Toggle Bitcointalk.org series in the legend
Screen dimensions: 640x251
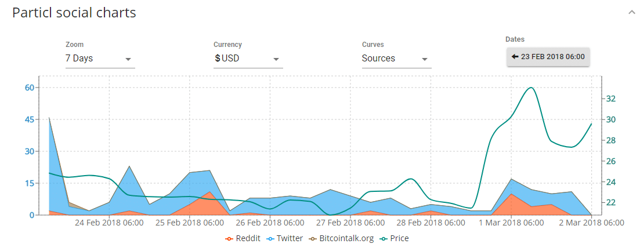(341, 238)
